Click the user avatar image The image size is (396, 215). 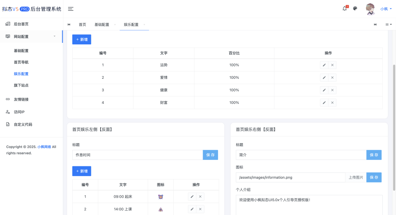[370, 9]
